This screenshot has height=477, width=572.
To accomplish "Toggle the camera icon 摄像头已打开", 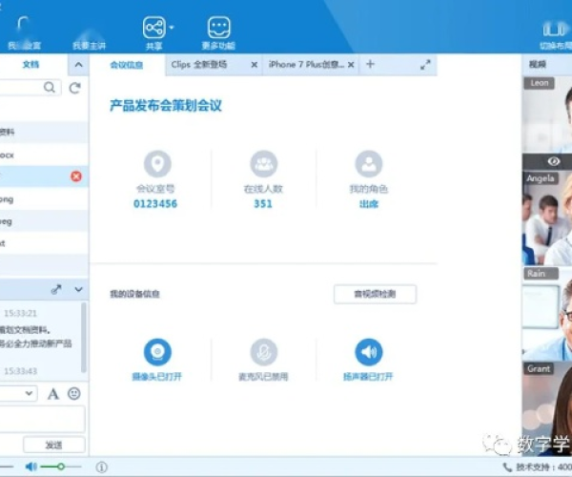I will [157, 352].
